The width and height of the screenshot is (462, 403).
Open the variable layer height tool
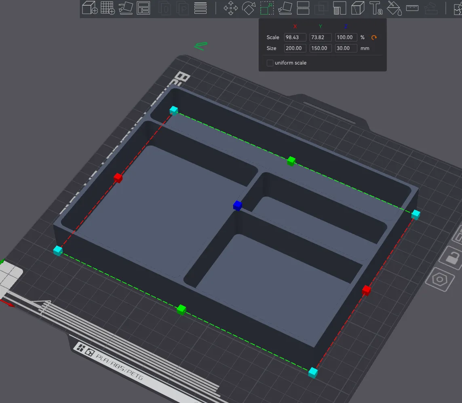pyautogui.click(x=200, y=8)
